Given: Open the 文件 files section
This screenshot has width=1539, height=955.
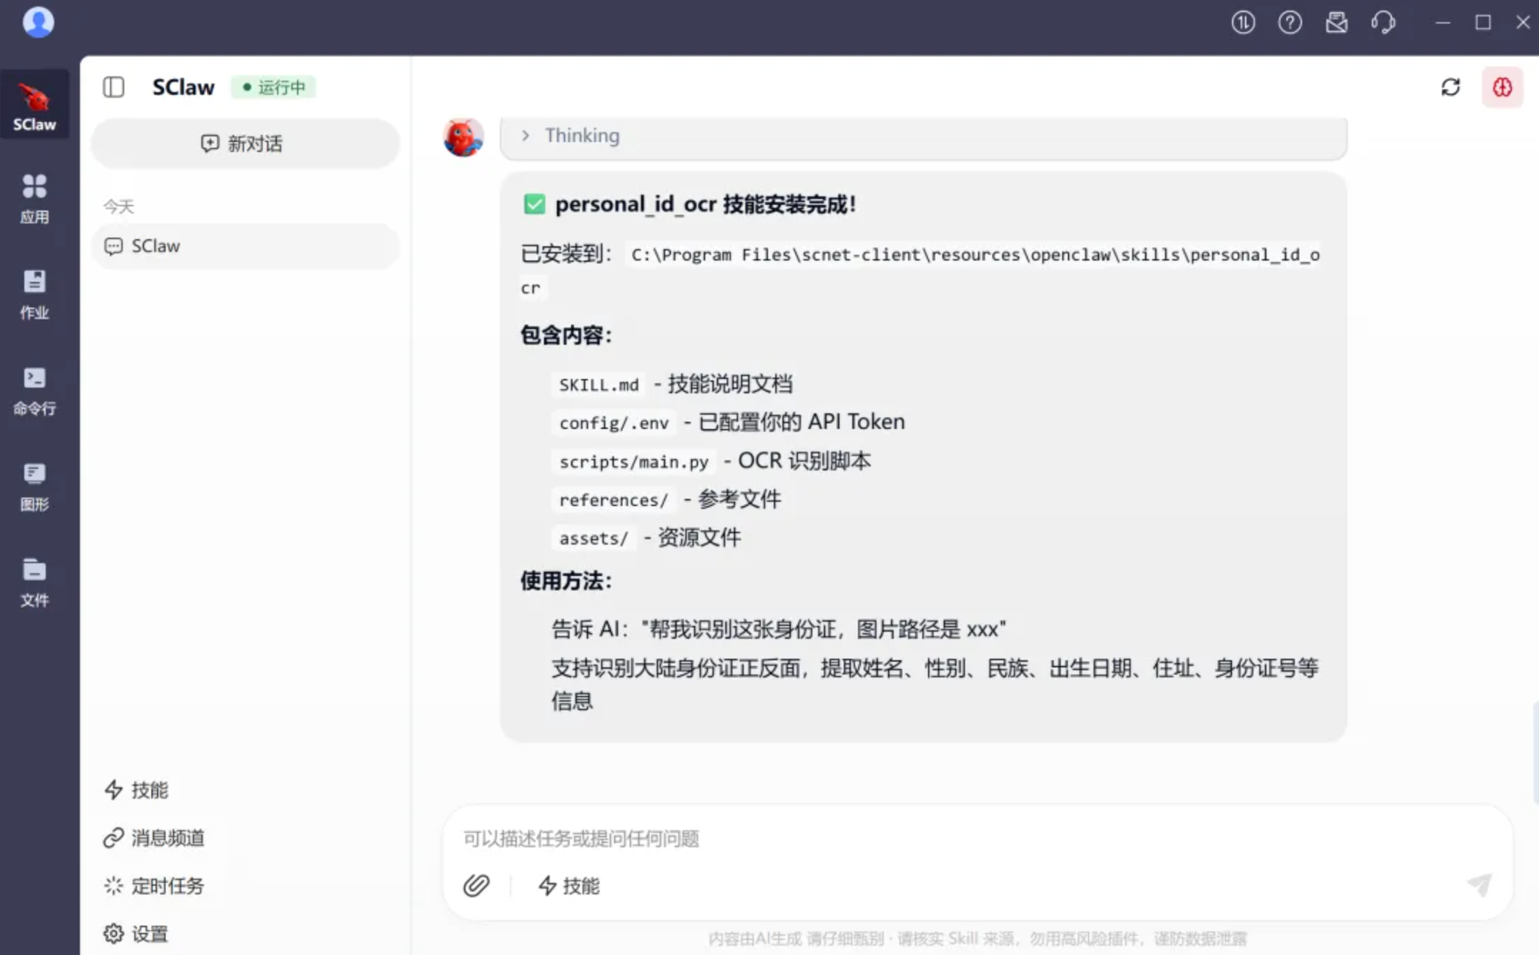Looking at the screenshot, I should tap(34, 582).
